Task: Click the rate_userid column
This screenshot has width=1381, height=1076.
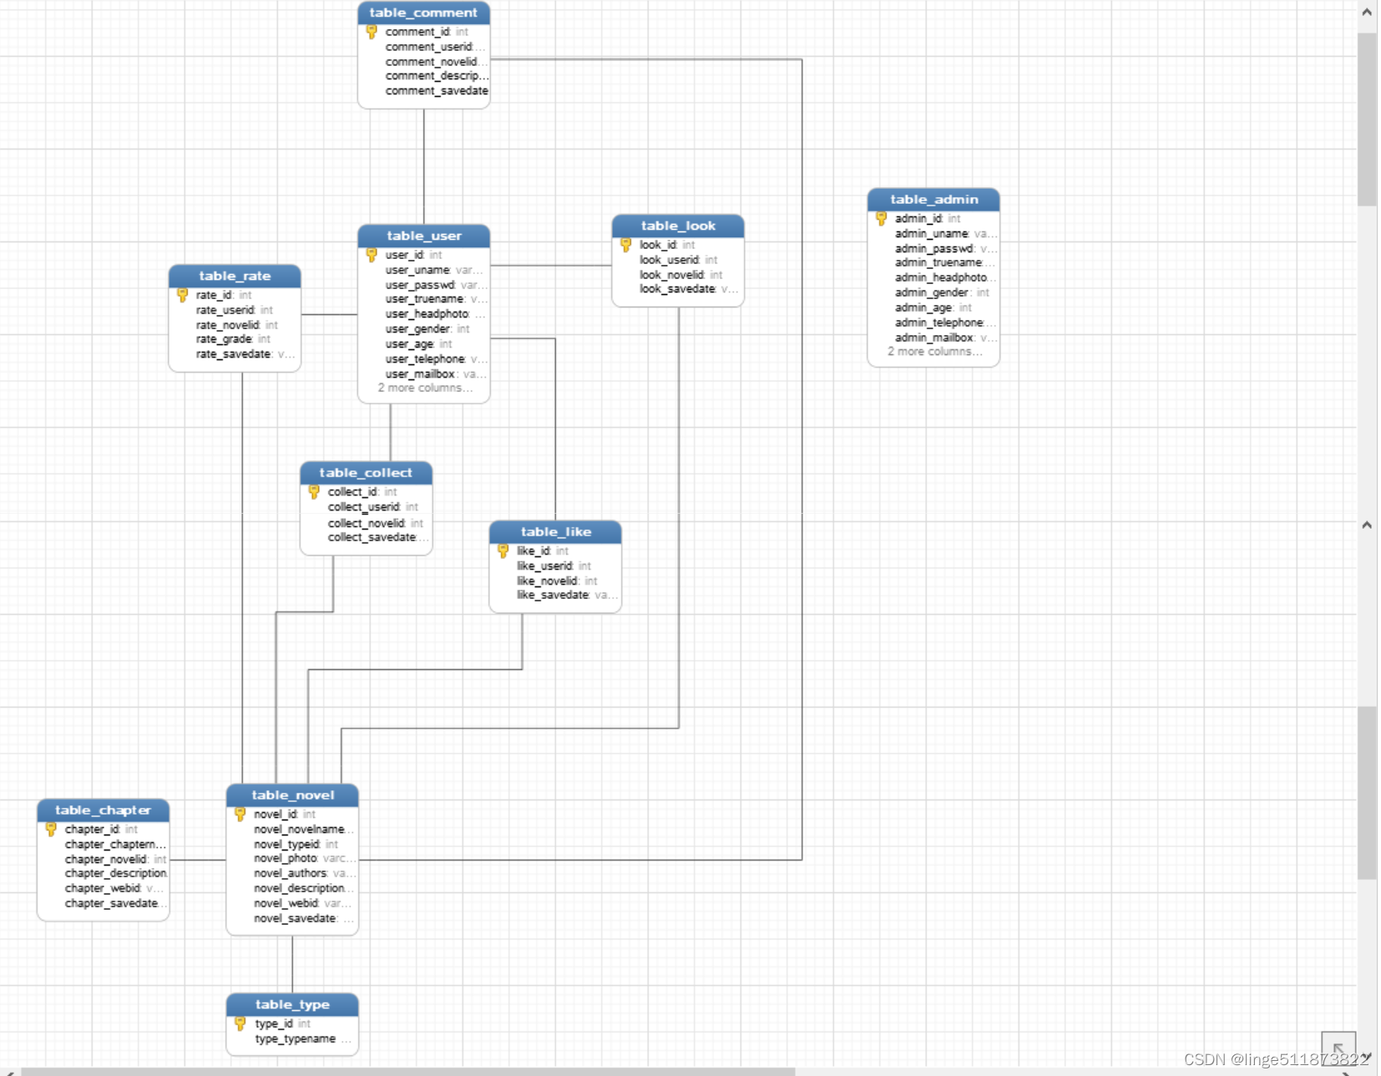Action: [234, 310]
